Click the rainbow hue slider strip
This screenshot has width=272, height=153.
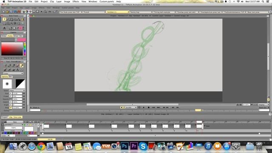click(x=25, y=49)
